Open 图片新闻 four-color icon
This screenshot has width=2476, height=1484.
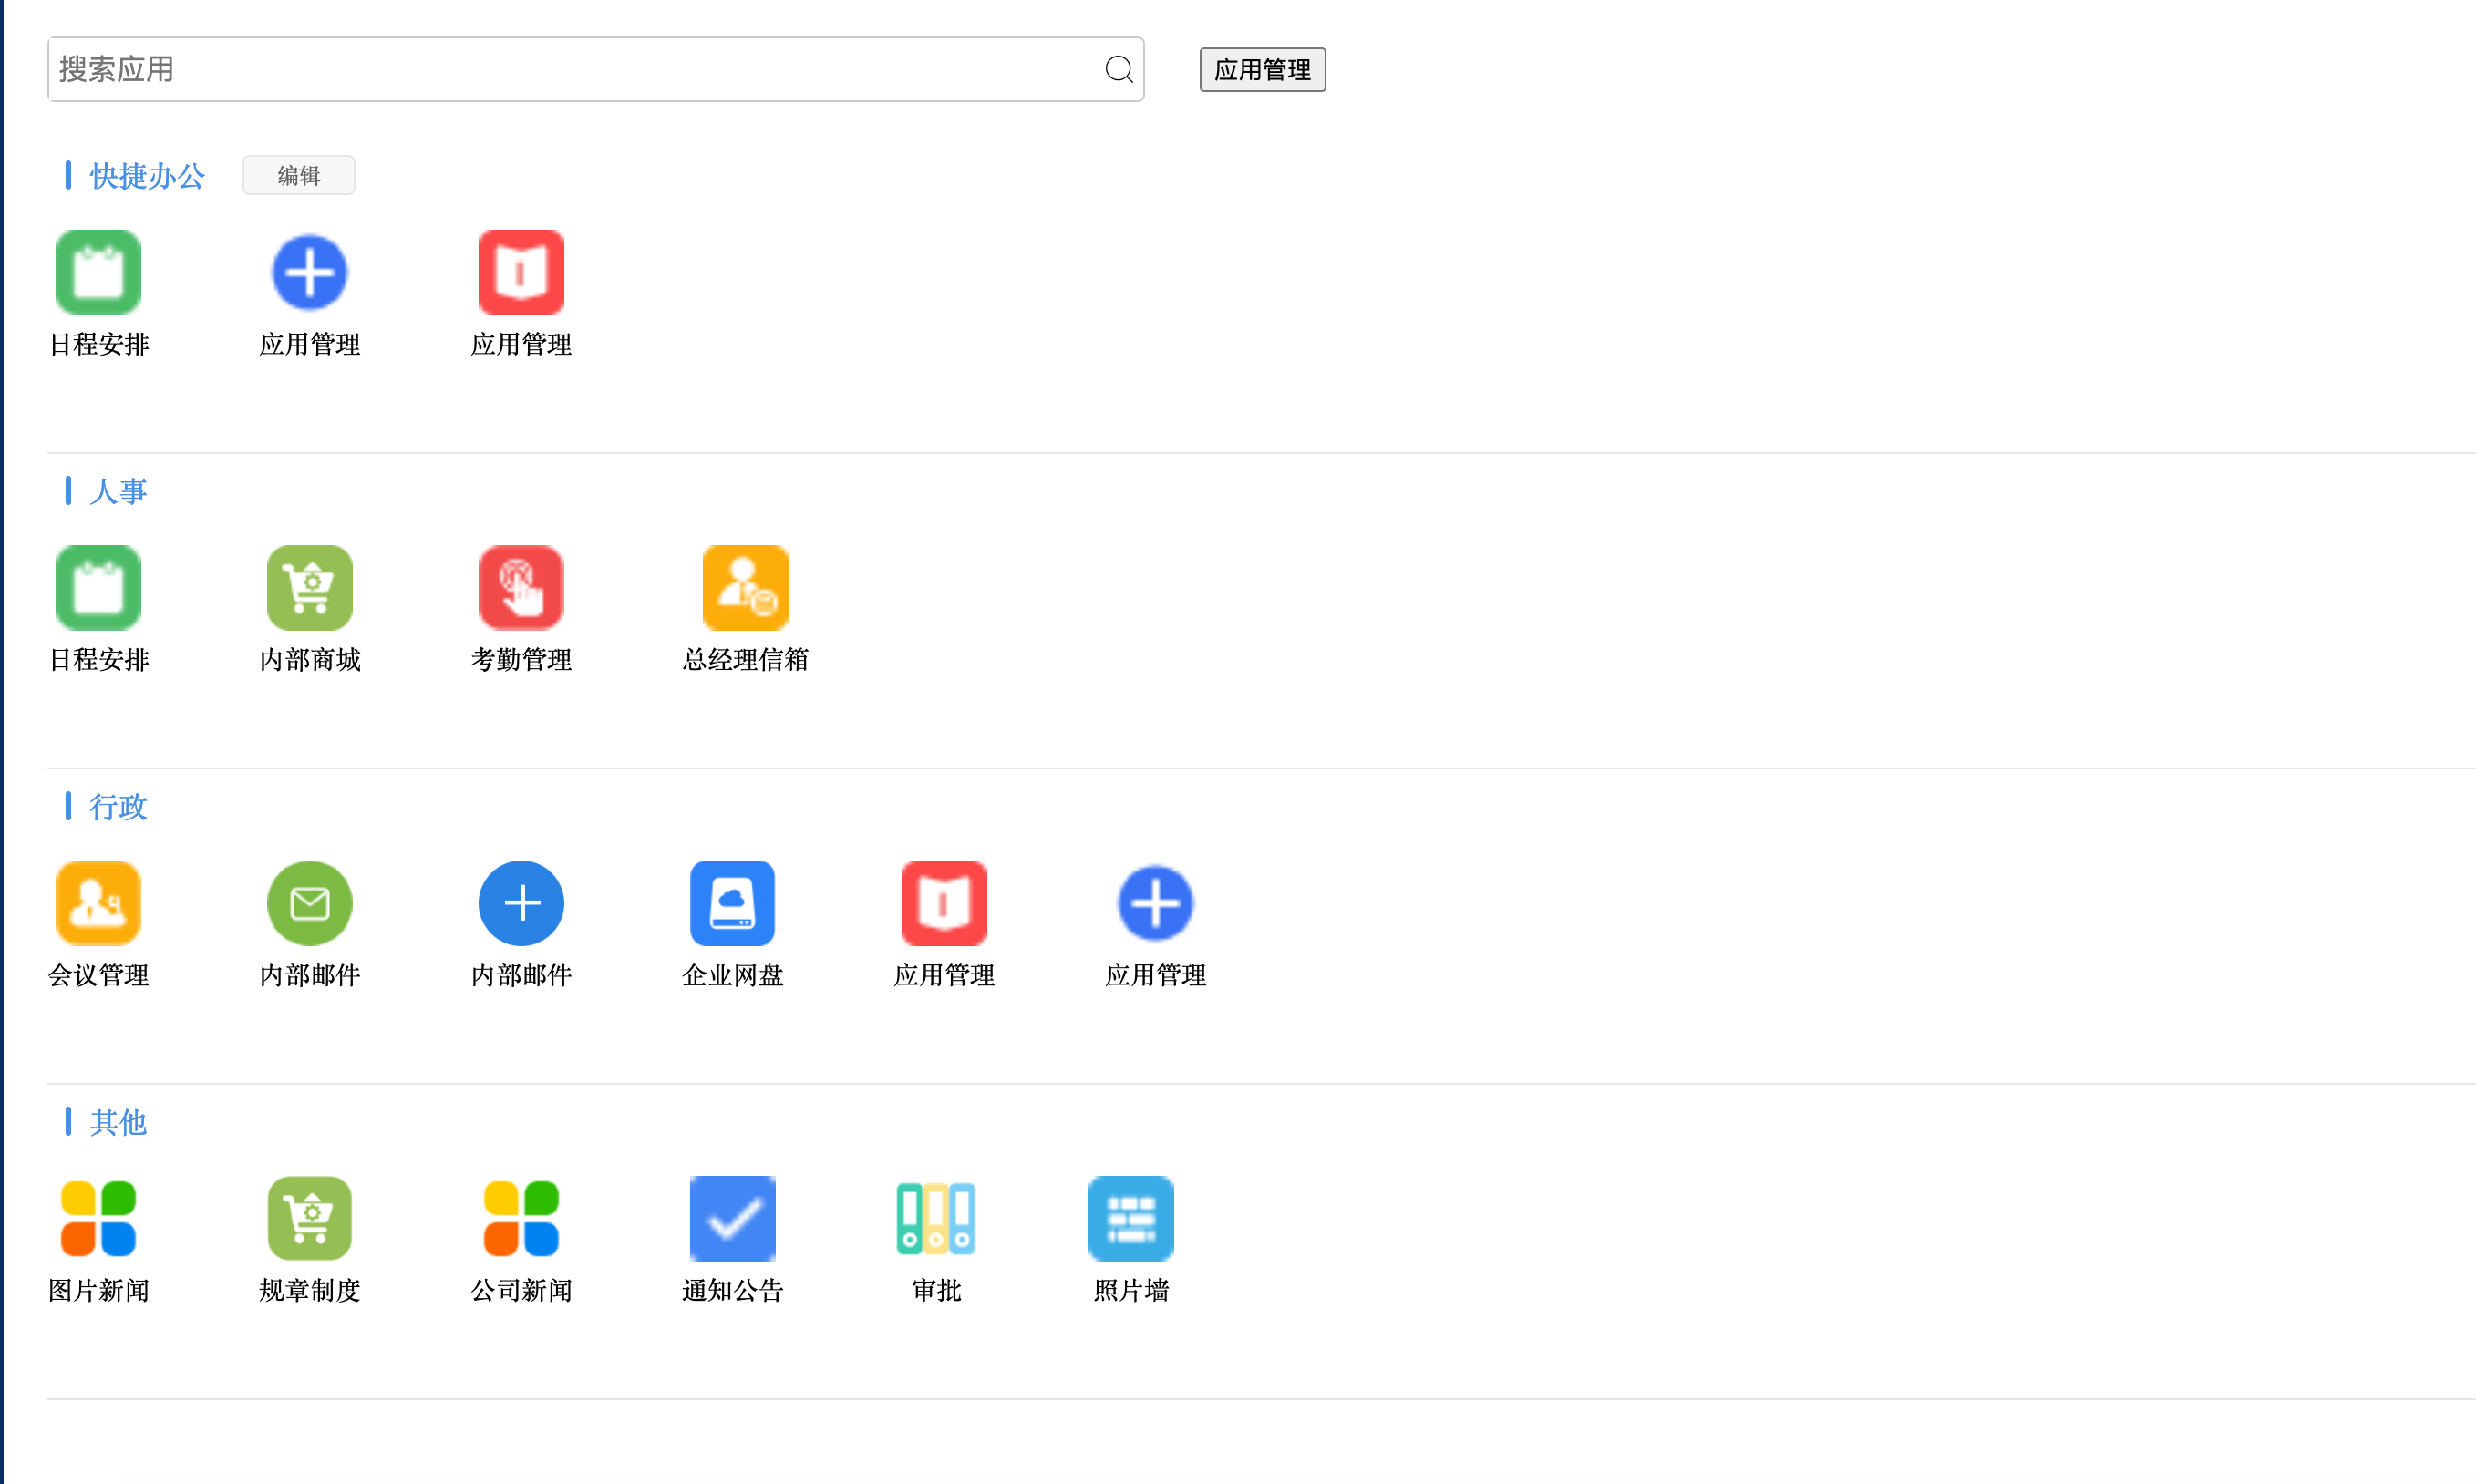click(98, 1218)
